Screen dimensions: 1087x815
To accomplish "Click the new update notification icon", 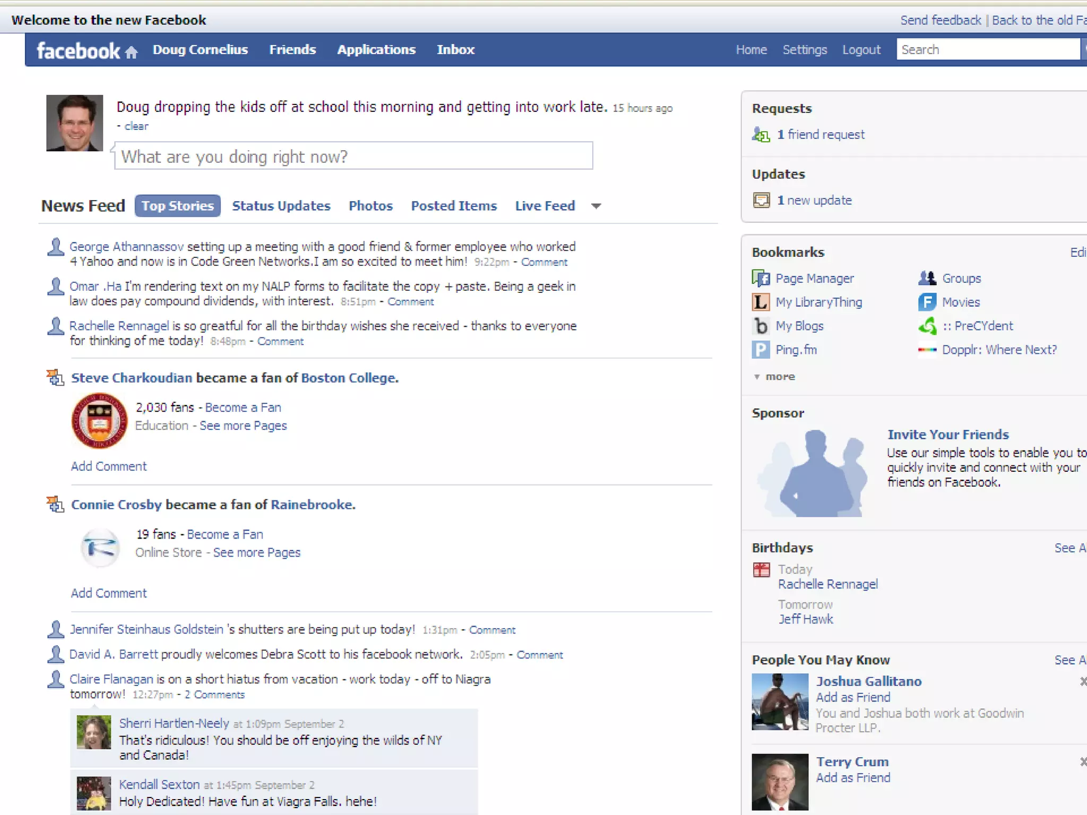I will [x=761, y=200].
